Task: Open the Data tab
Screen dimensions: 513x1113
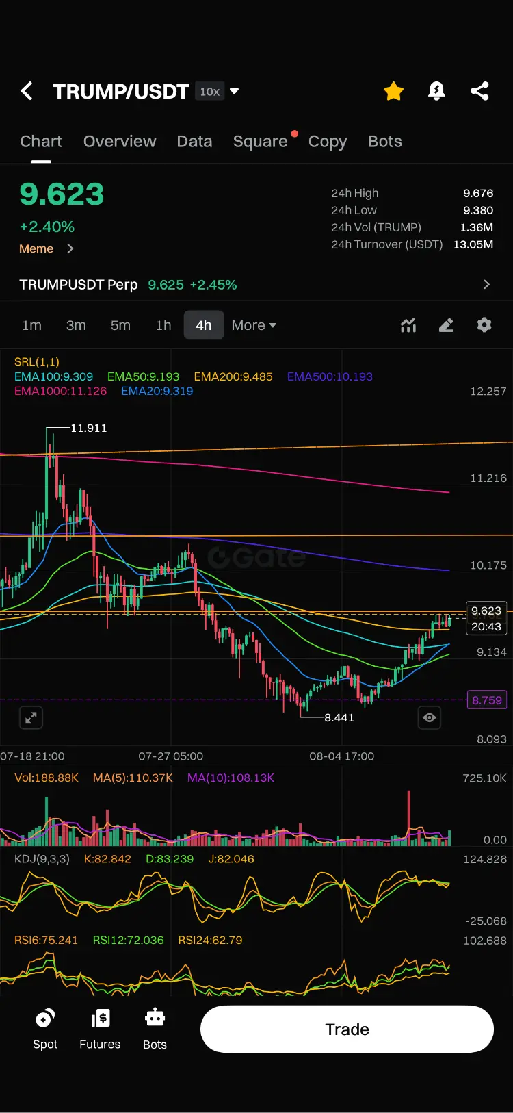Action: coord(194,142)
